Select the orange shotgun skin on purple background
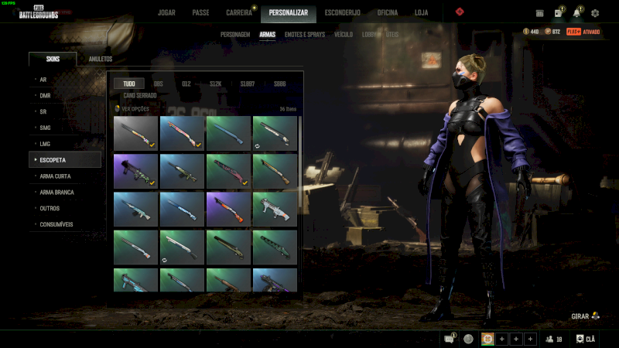The width and height of the screenshot is (619, 348). [x=228, y=210]
